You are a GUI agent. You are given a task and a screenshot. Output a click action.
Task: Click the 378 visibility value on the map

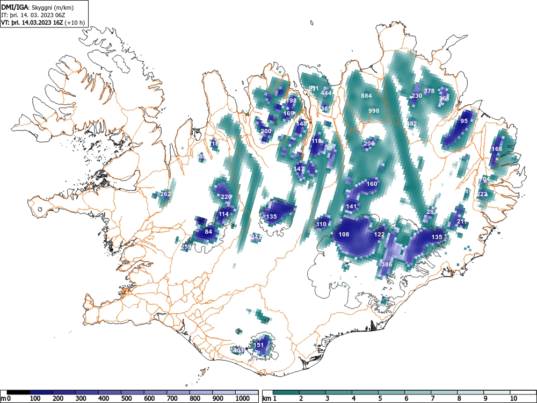click(x=429, y=91)
